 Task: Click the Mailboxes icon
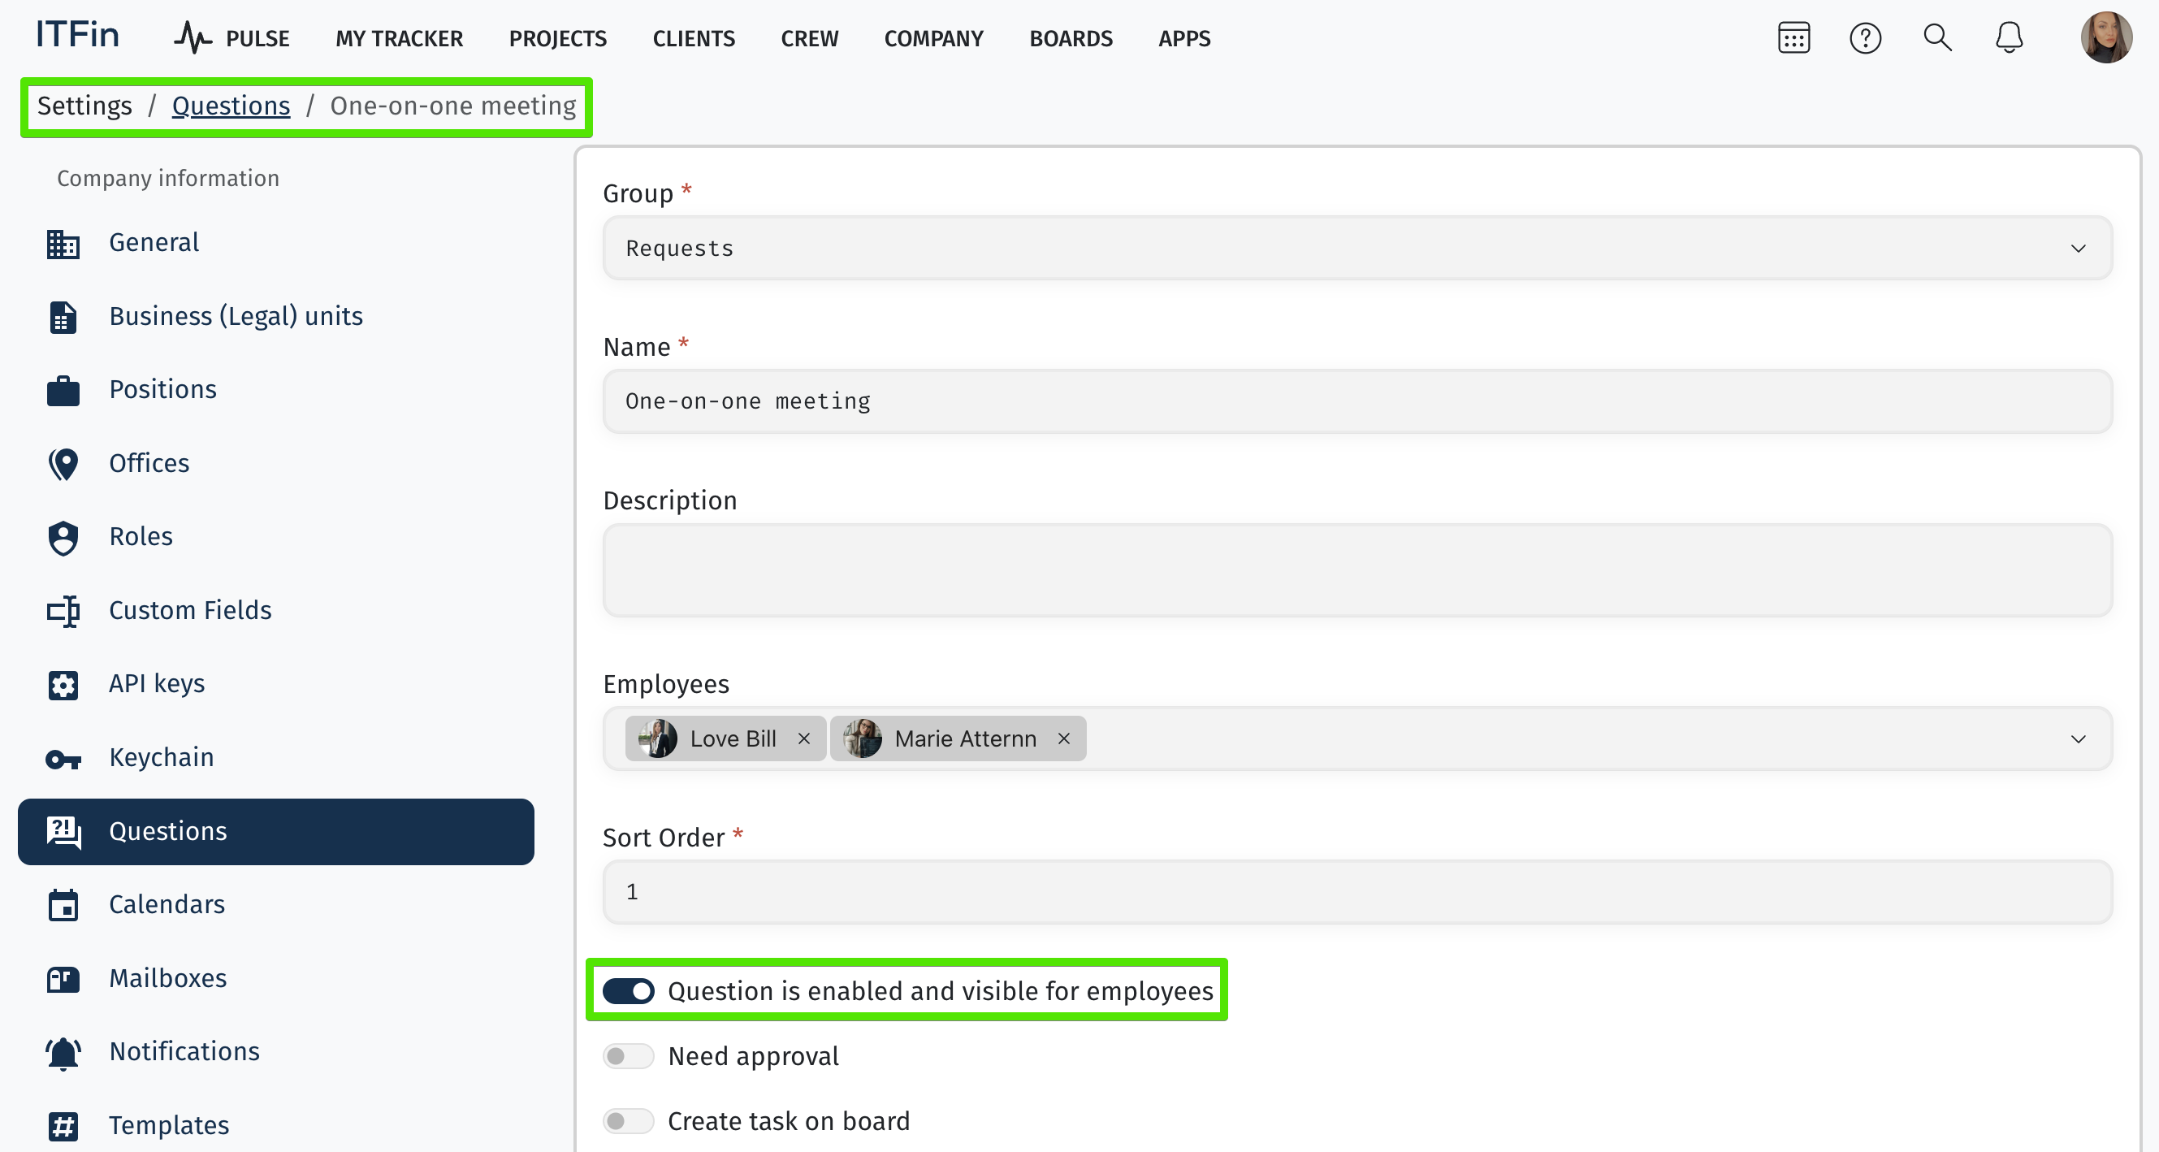click(63, 978)
